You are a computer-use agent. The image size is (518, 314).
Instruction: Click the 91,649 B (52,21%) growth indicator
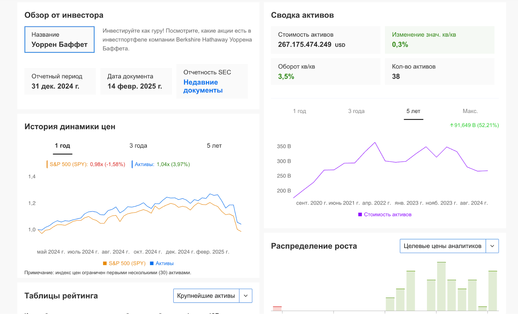(x=474, y=125)
